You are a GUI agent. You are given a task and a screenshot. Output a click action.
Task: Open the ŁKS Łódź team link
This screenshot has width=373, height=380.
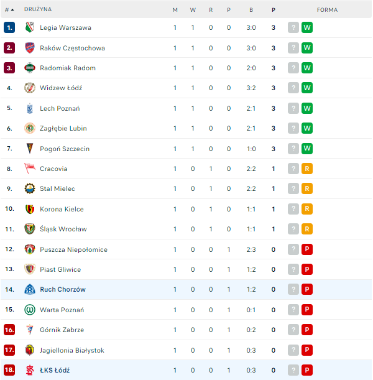click(55, 370)
